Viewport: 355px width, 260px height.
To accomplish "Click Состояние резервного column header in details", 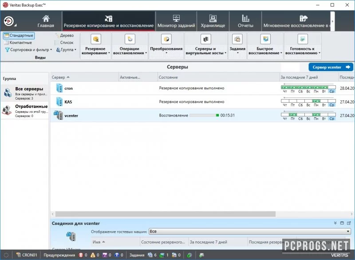I will (x=164, y=242).
